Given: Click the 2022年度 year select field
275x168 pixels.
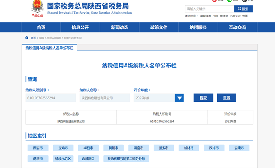Looking at the screenshot, I should [154, 98].
